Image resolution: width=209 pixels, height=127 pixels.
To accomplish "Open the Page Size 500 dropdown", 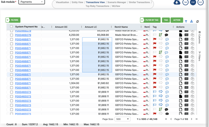I will click(123, 119).
